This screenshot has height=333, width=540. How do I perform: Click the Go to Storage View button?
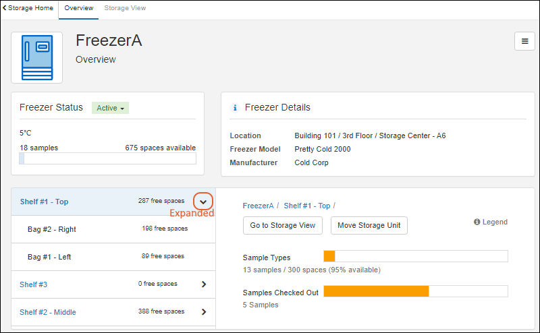click(x=282, y=225)
